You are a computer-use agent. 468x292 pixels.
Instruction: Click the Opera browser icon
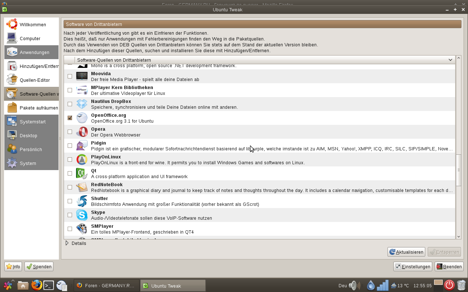click(82, 132)
